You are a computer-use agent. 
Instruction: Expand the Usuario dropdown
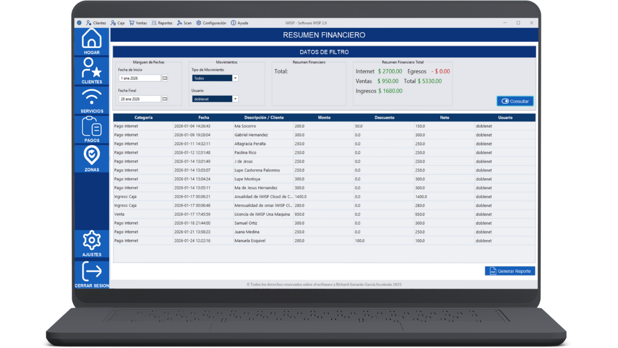pos(235,99)
